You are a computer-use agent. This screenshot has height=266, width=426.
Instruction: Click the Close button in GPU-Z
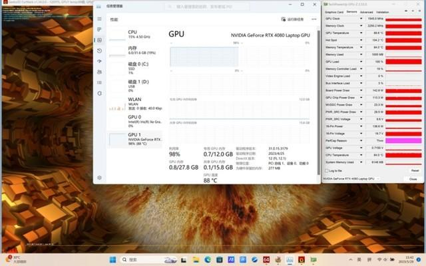413,179
